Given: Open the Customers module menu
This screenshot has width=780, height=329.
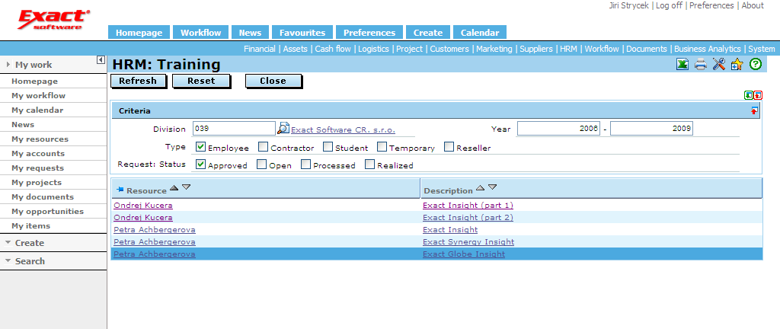Looking at the screenshot, I should [449, 49].
